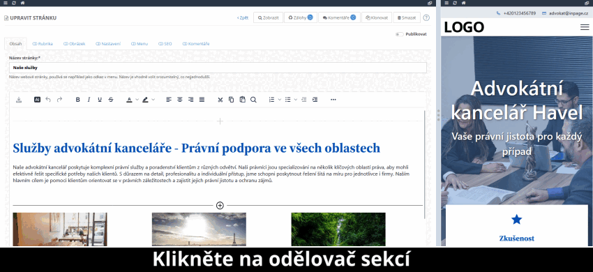Screen dimensions: 593x272
Task: Click the pop-out window icon of the editor pane
Action: pos(430,3)
